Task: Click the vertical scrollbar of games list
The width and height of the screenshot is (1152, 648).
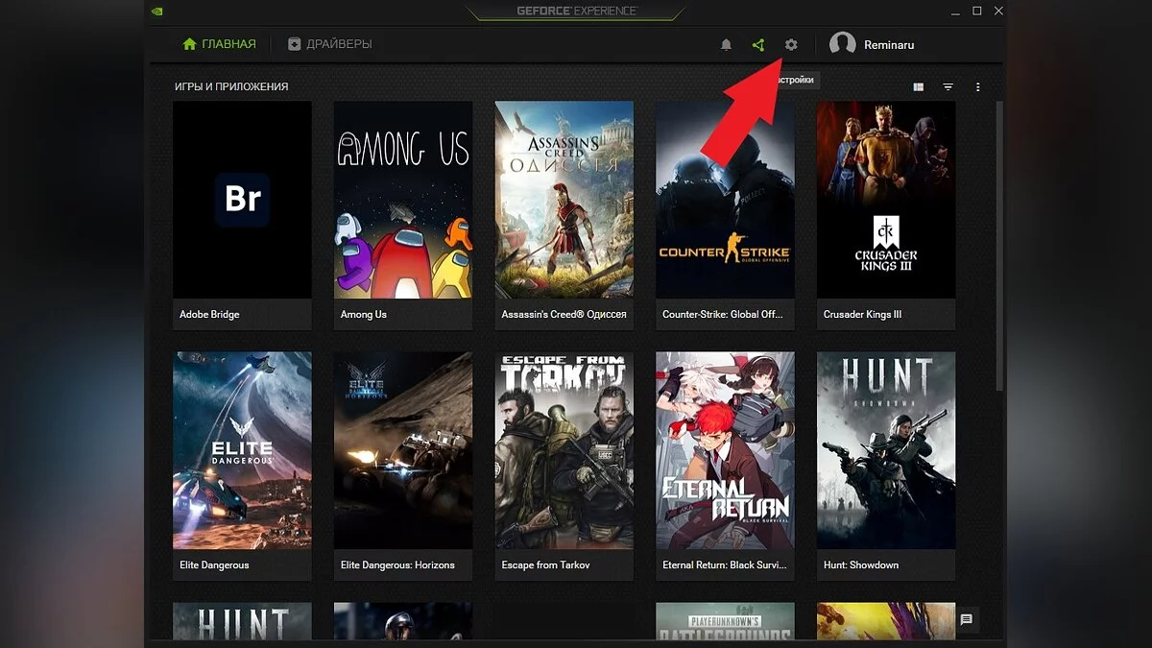Action: pos(999,240)
